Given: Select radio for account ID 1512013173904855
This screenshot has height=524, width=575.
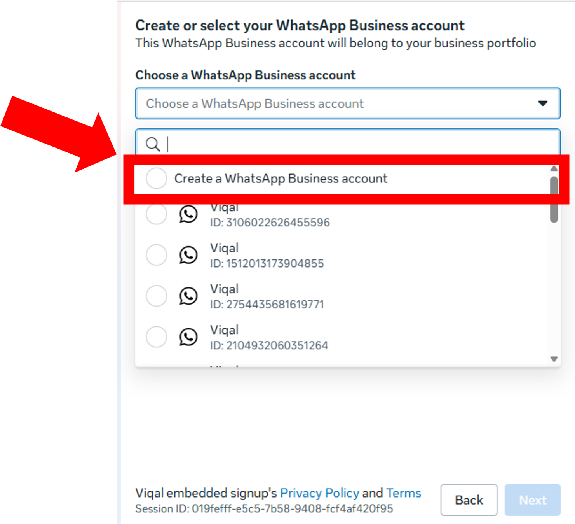Looking at the screenshot, I should coord(157,255).
